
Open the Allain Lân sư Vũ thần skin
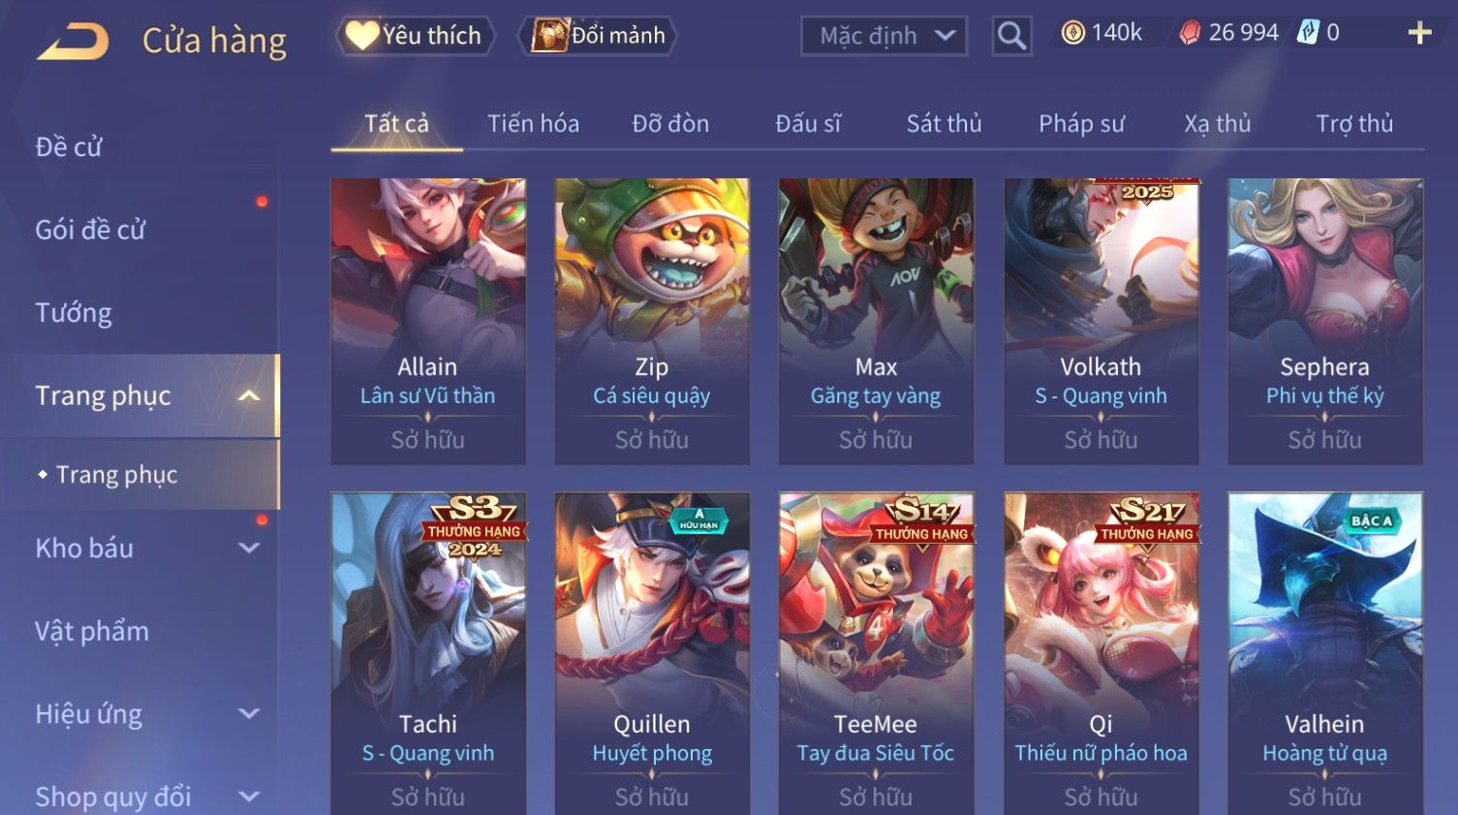click(428, 321)
